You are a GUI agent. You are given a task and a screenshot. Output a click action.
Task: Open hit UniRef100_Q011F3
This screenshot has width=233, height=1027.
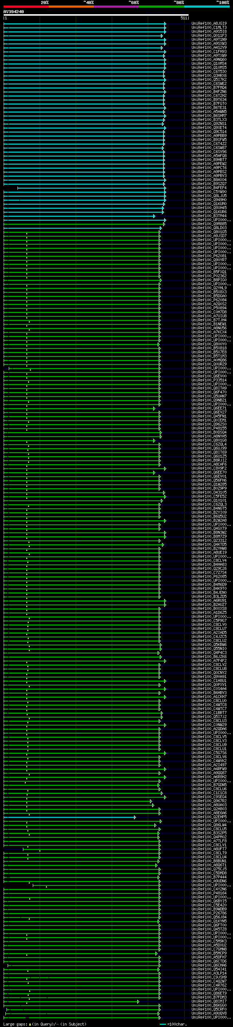(209, 35)
